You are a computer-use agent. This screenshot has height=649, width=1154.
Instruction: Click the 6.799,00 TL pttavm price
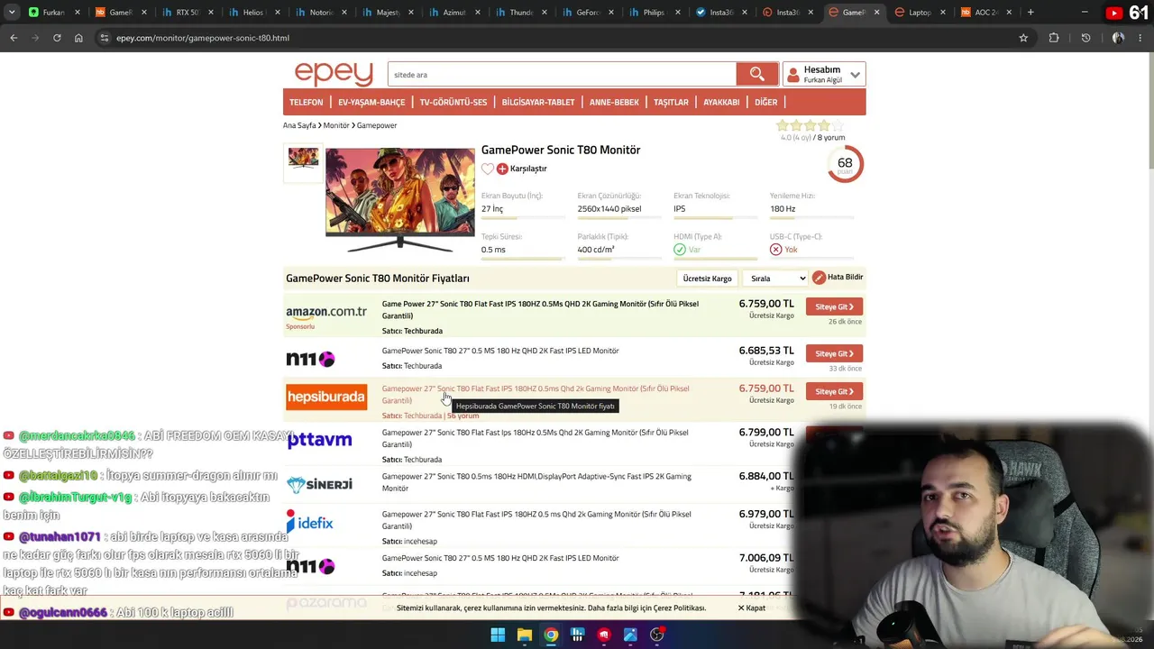[x=766, y=432]
